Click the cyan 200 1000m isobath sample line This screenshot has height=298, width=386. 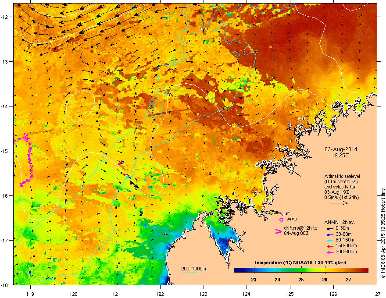[x=190, y=273]
